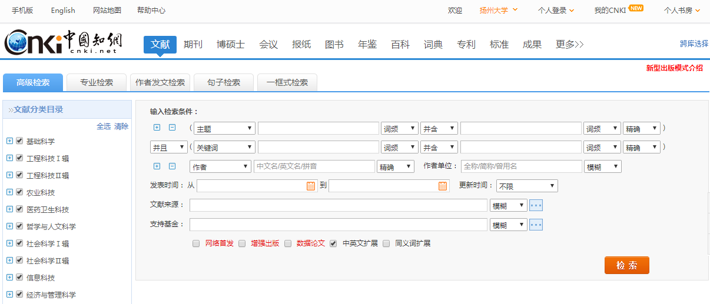Image resolution: width=710 pixels, height=304 pixels.
Task: Click the orange 检索 search button
Action: [627, 265]
